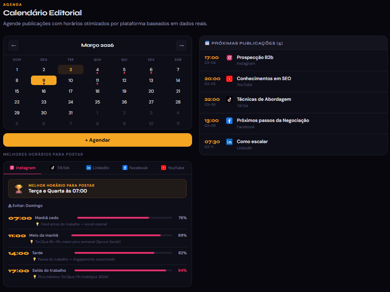The image size is (390, 292).
Task: Advance to next month with right arrow
Action: point(181,45)
